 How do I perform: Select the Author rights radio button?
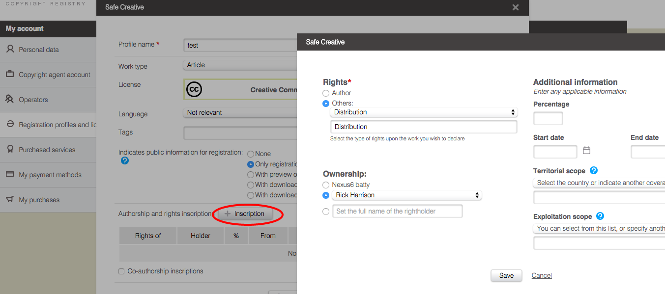(326, 93)
